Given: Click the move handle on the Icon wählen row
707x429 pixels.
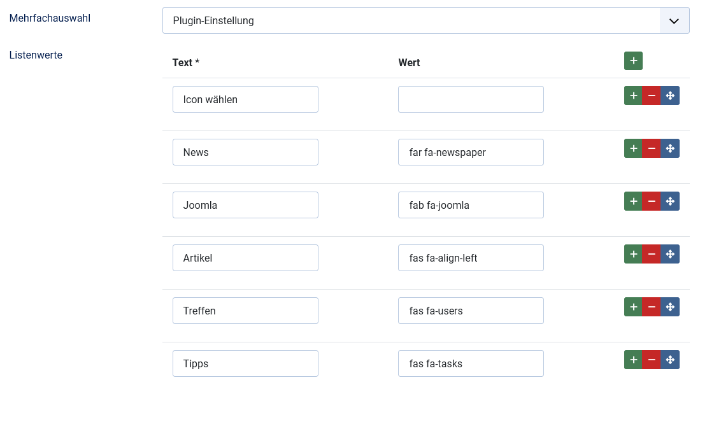Looking at the screenshot, I should (670, 95).
